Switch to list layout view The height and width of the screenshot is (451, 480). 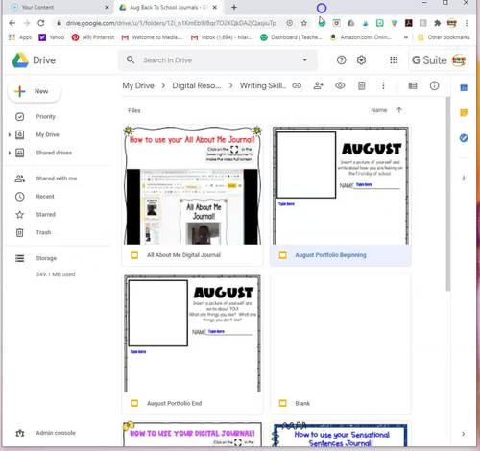point(413,85)
